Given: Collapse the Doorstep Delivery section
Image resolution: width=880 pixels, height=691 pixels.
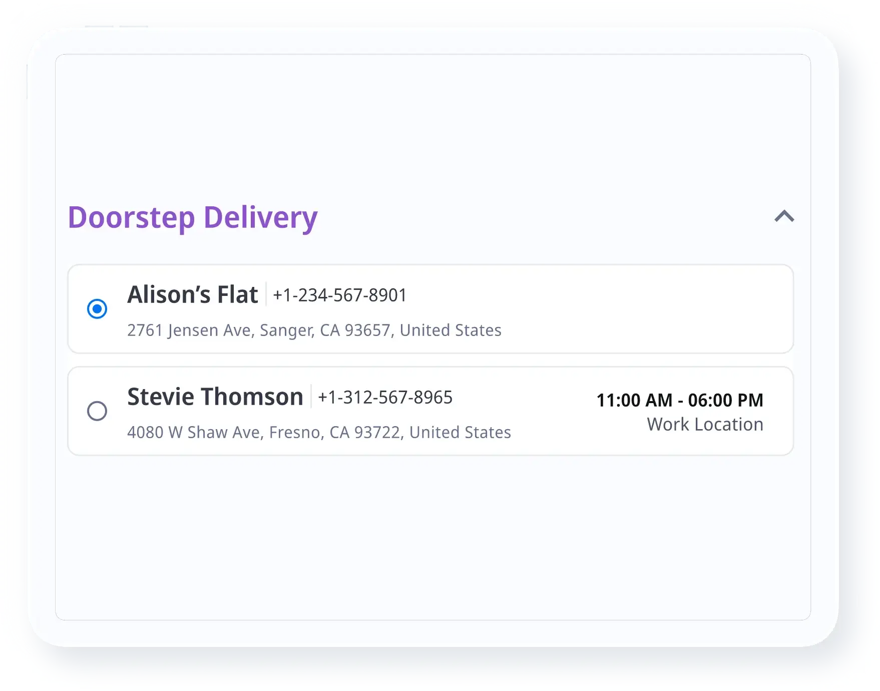Looking at the screenshot, I should (x=784, y=216).
